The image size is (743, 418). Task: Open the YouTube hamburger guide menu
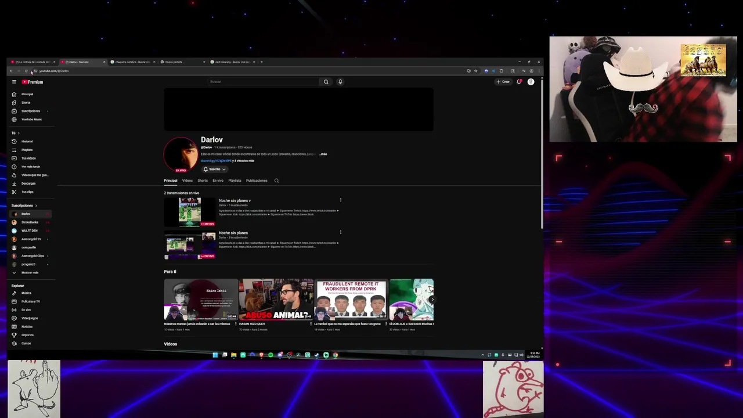pyautogui.click(x=14, y=82)
